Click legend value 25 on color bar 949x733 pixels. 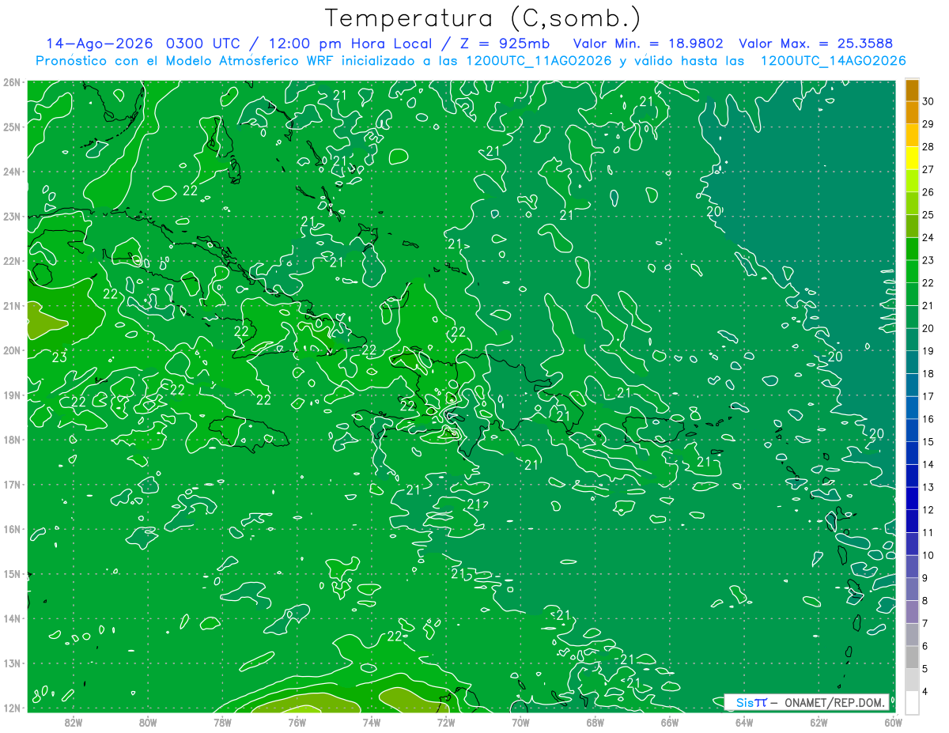(x=928, y=215)
